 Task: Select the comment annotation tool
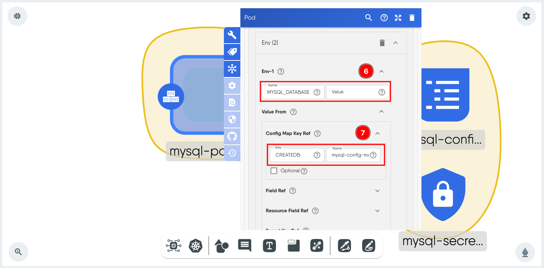pos(245,246)
